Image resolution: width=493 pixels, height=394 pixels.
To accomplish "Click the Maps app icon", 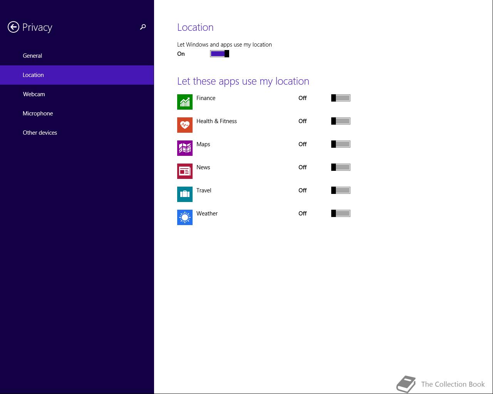I will [x=185, y=148].
